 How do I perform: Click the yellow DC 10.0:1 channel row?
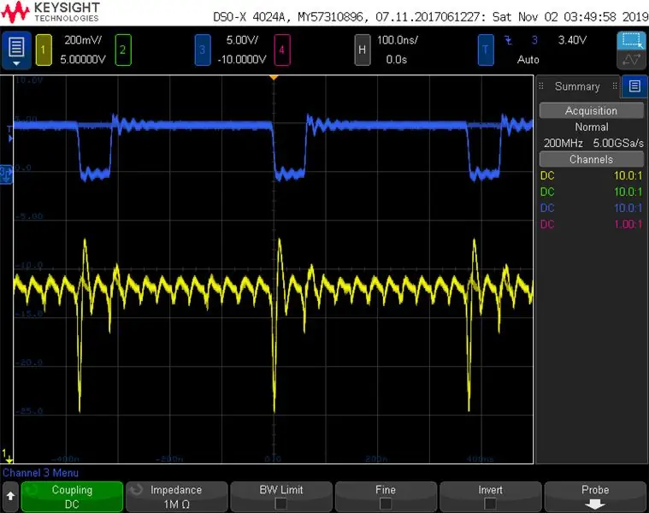[591, 175]
